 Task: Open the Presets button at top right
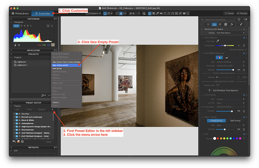point(242,13)
